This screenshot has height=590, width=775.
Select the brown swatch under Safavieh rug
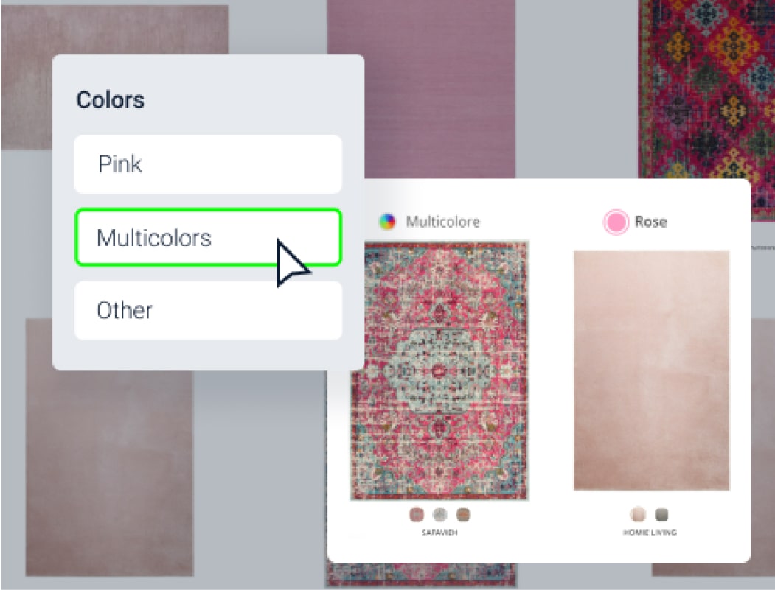[x=463, y=514]
